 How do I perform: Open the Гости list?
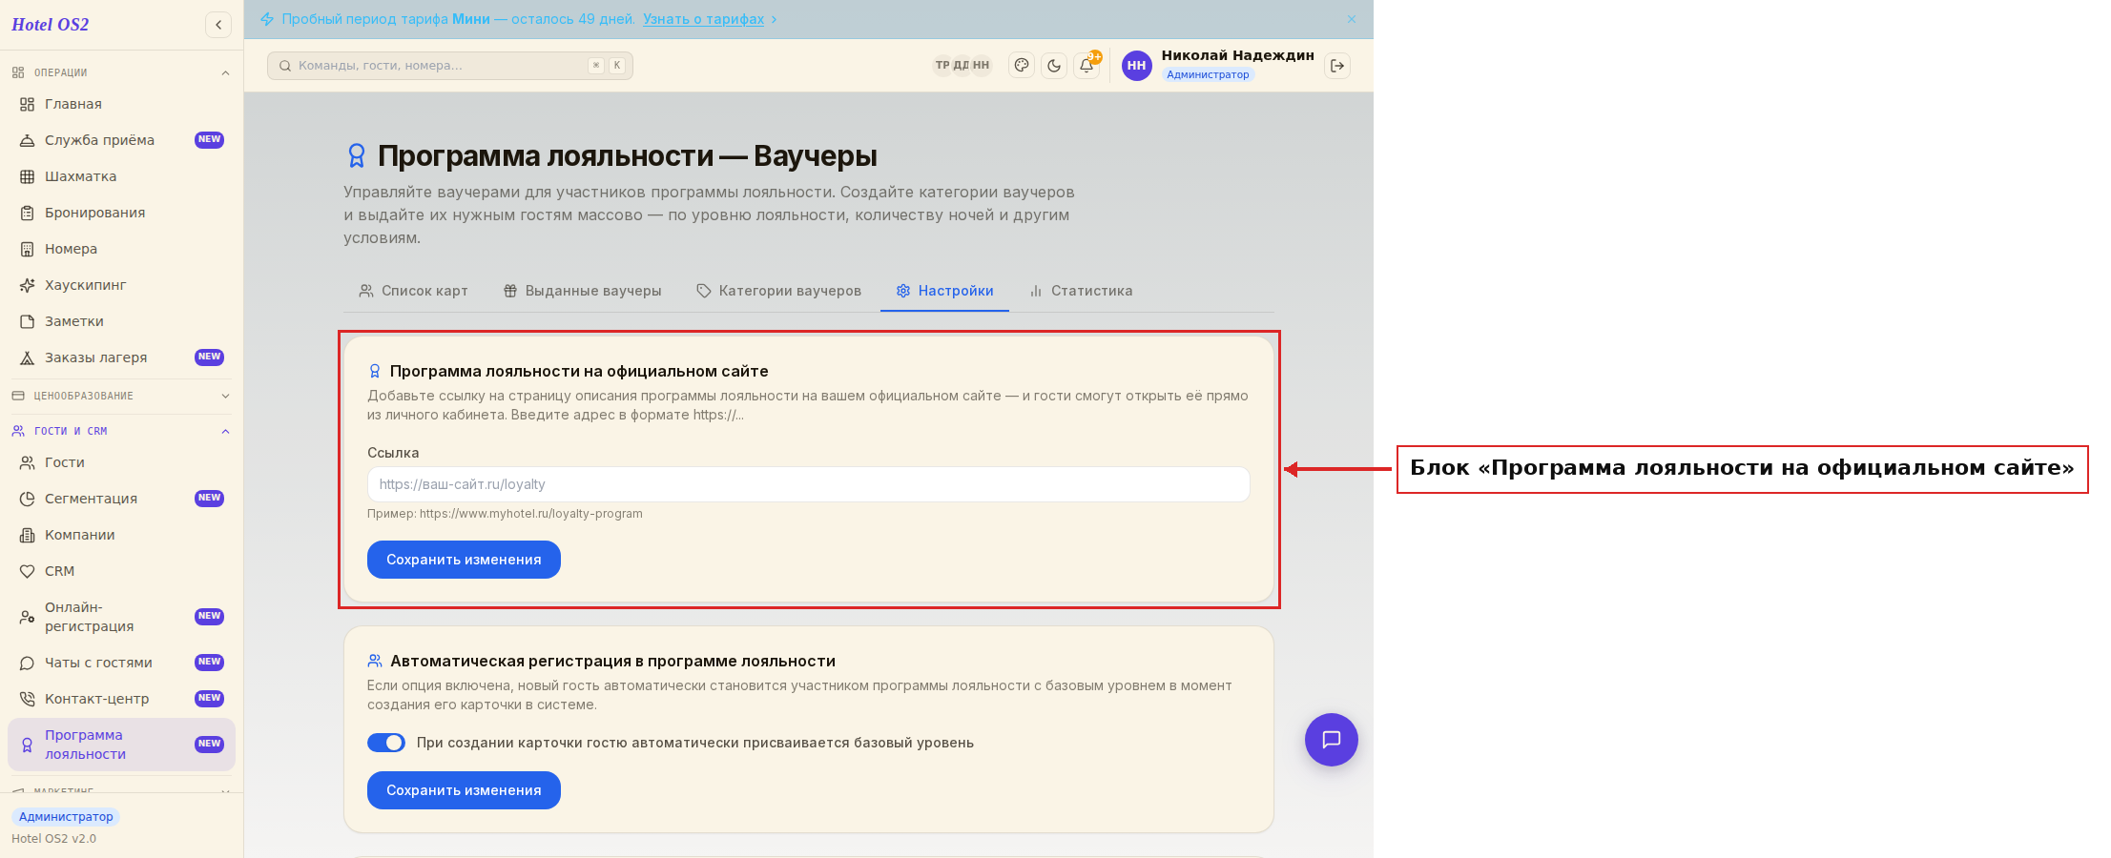click(x=121, y=462)
